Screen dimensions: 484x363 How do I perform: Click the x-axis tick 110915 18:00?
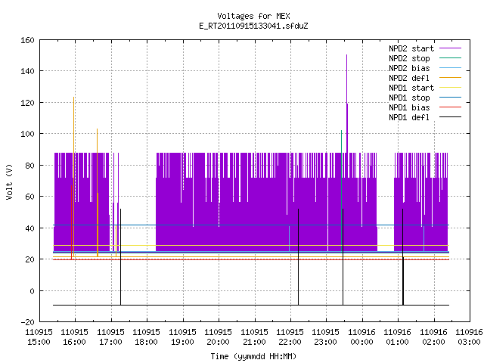(x=146, y=337)
